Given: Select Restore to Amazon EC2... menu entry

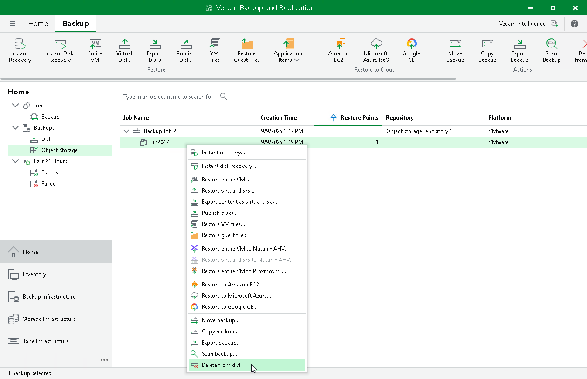Looking at the screenshot, I should [247, 285].
